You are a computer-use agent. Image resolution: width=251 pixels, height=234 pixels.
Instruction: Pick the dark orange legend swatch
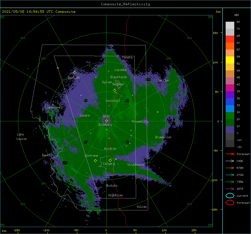230,46
